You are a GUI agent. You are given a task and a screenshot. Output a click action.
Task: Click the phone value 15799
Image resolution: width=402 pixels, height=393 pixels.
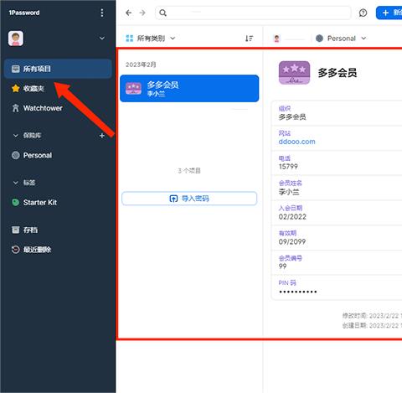coord(288,167)
